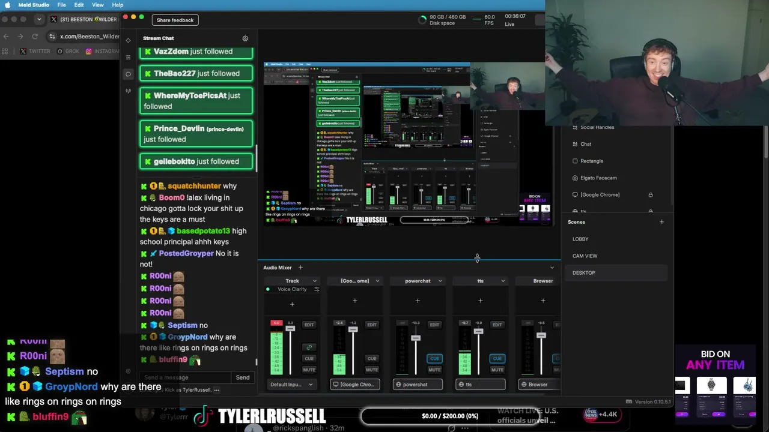Viewport: 769px width, 432px height.
Task: Mute the Track channel
Action: click(x=309, y=370)
